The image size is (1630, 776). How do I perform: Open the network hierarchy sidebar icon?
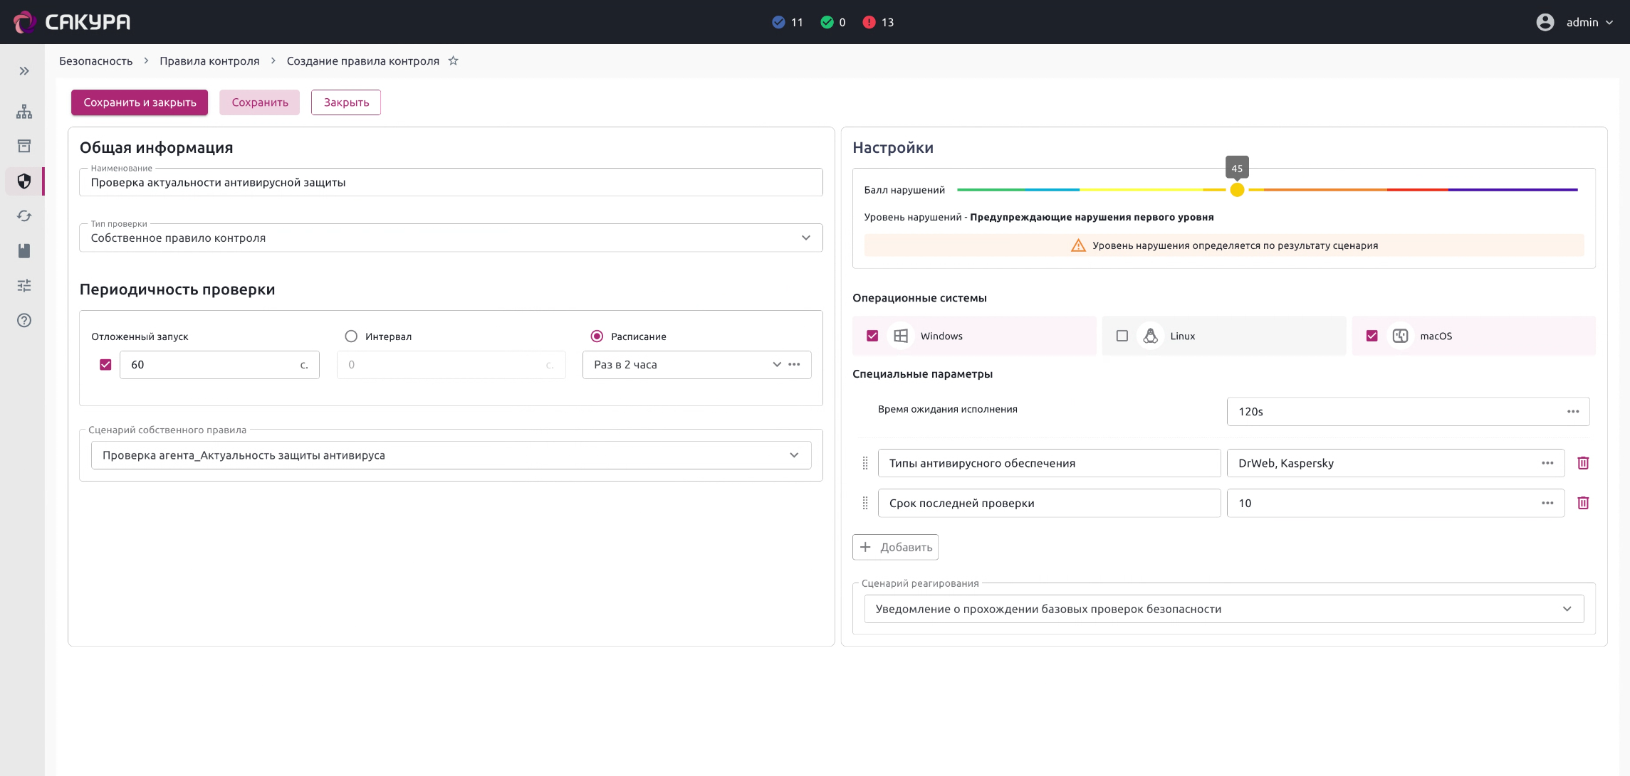click(24, 112)
